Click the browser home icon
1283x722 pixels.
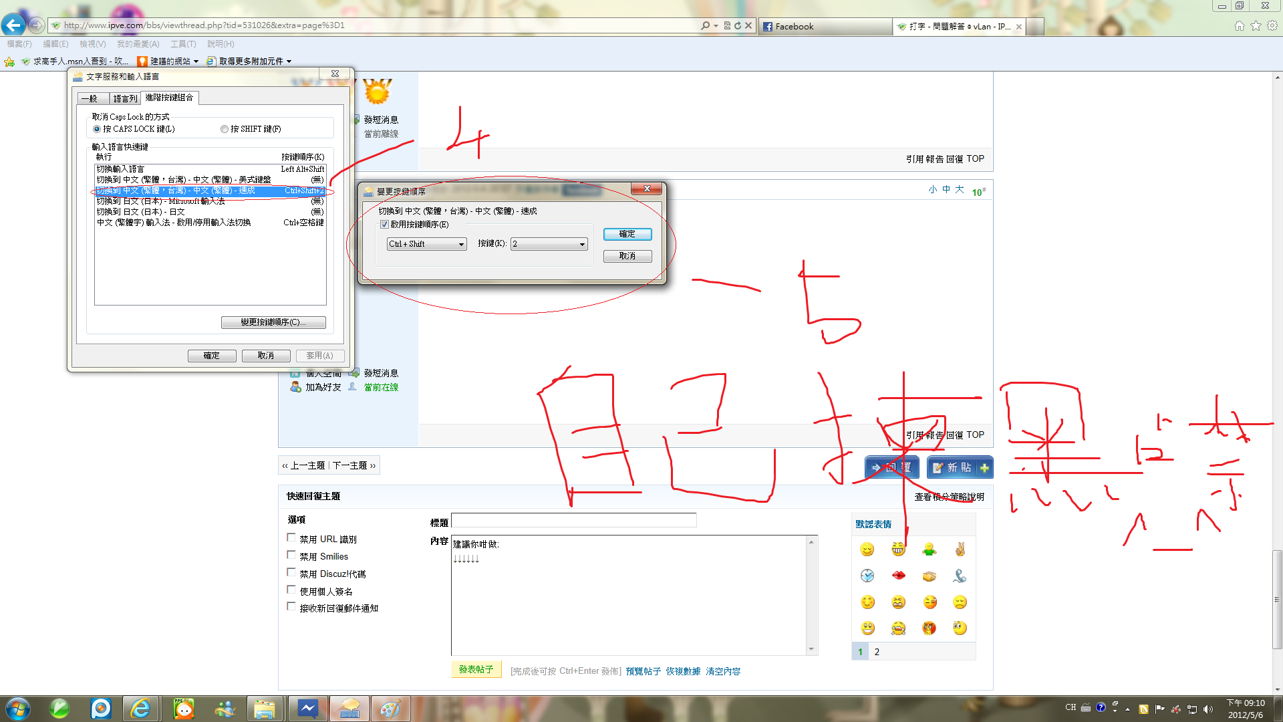point(1239,25)
